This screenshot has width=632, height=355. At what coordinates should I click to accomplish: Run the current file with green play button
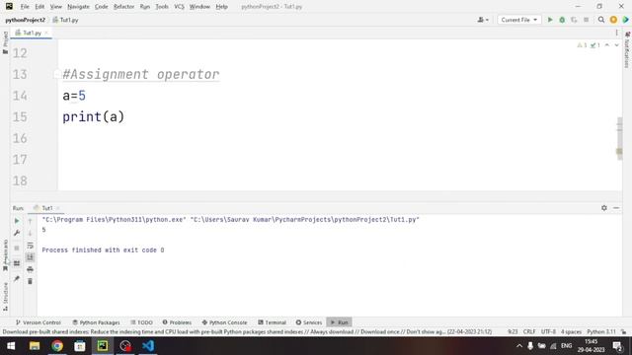tap(550, 20)
